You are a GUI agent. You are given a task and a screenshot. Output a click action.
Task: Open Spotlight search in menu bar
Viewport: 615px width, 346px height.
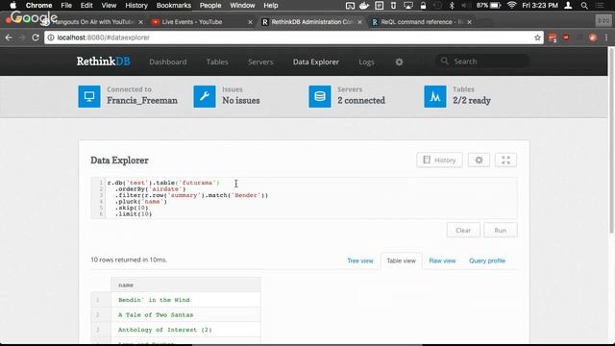[584, 6]
